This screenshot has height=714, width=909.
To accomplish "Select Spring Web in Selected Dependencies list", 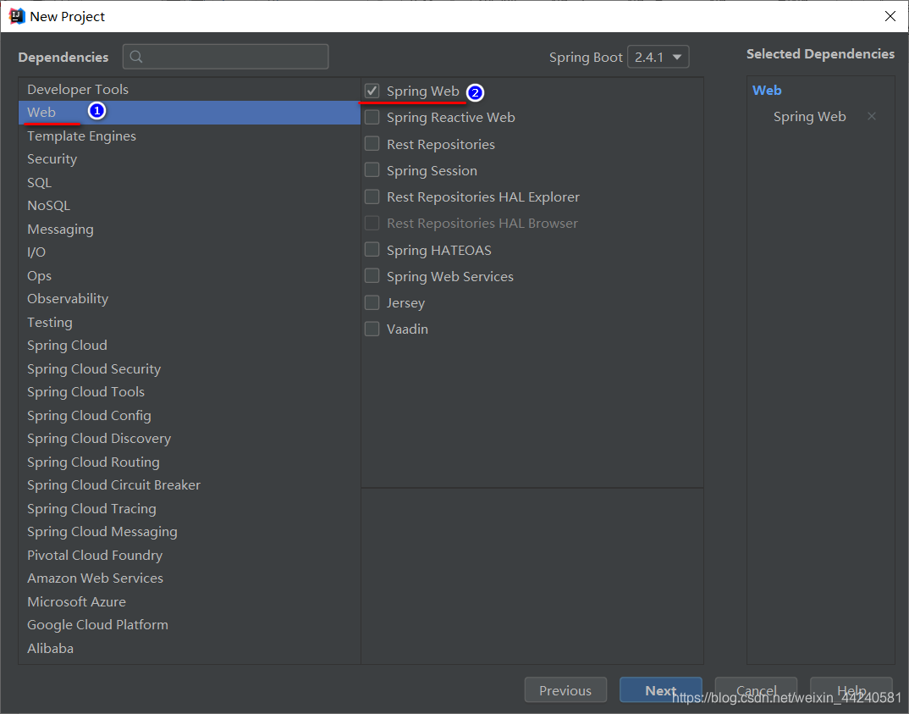I will click(809, 117).
